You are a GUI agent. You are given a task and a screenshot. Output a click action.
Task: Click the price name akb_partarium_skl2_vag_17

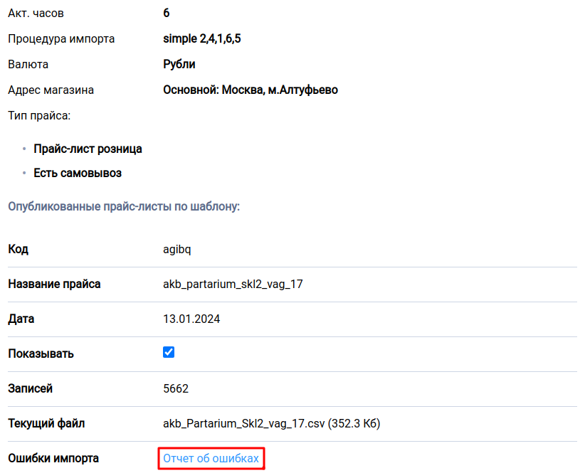(233, 284)
